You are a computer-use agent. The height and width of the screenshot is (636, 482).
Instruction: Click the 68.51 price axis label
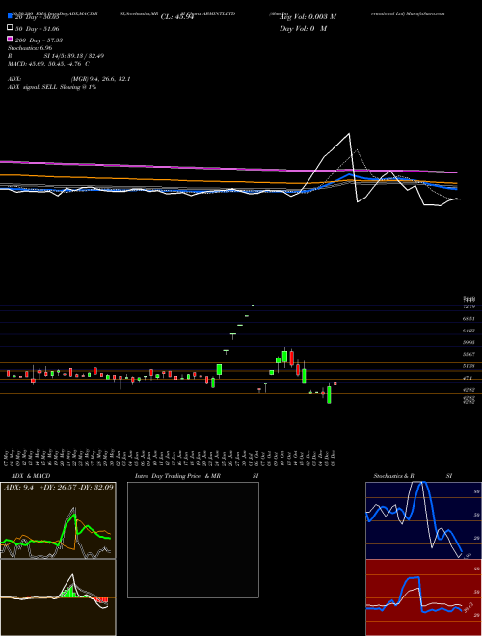[469, 319]
